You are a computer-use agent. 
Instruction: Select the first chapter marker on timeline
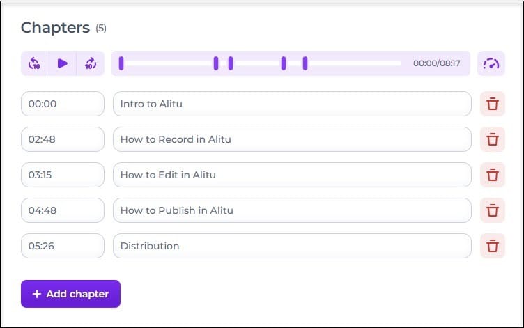(x=121, y=63)
